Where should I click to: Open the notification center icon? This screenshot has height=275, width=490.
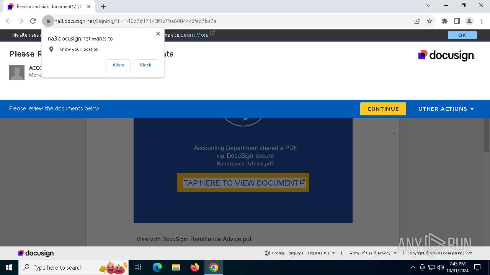click(x=477, y=267)
